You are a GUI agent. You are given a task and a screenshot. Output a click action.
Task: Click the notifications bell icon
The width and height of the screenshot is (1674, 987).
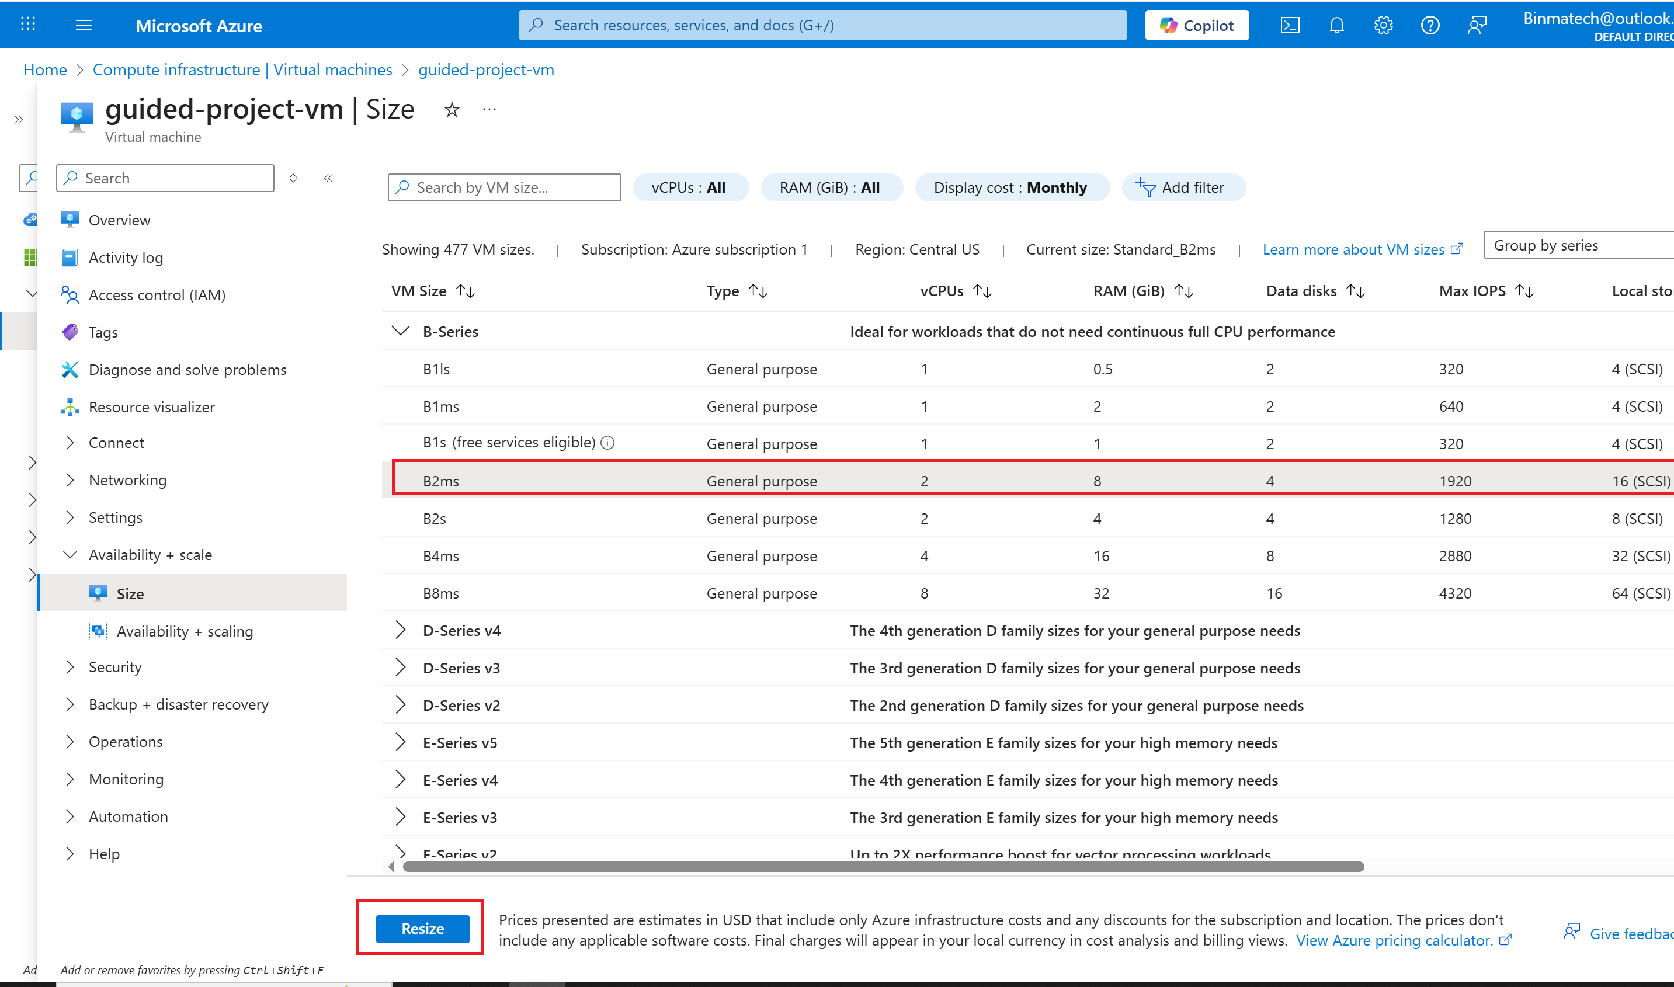(1336, 25)
